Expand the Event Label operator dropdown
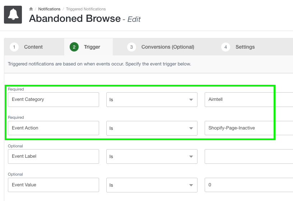The width and height of the screenshot is (293, 201). (152, 156)
